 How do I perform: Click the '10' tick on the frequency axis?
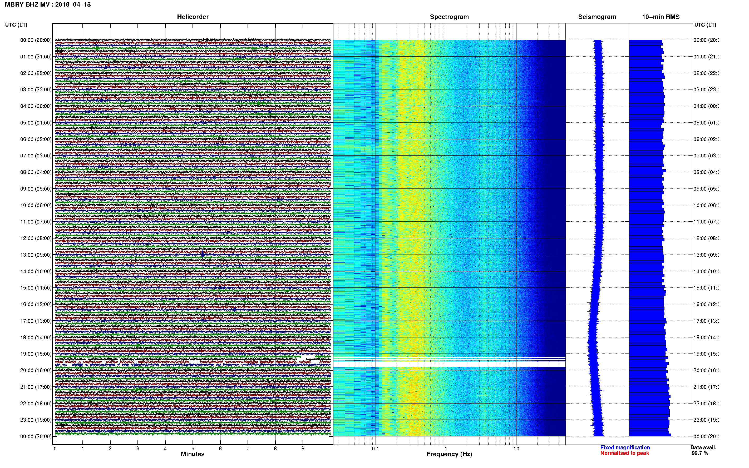516,449
